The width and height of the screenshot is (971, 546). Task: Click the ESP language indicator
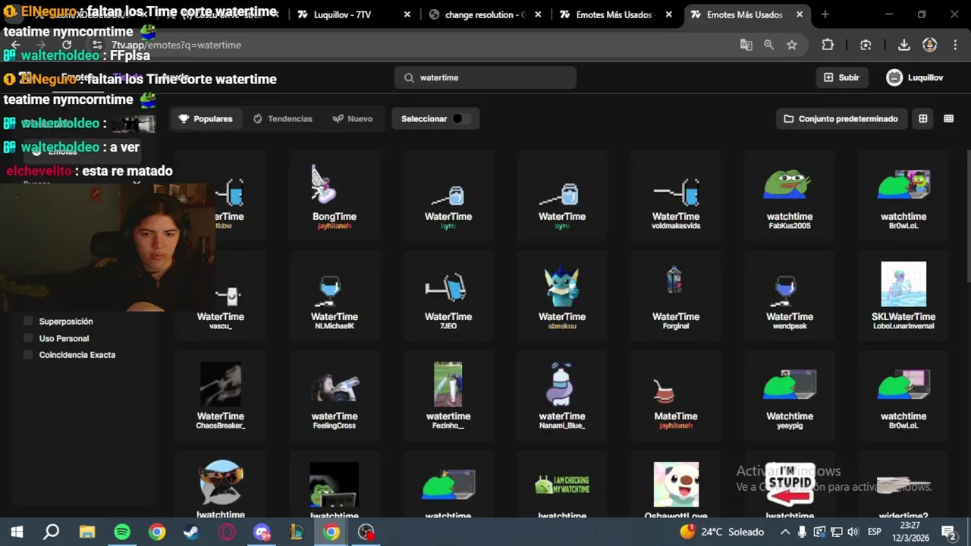coord(874,532)
